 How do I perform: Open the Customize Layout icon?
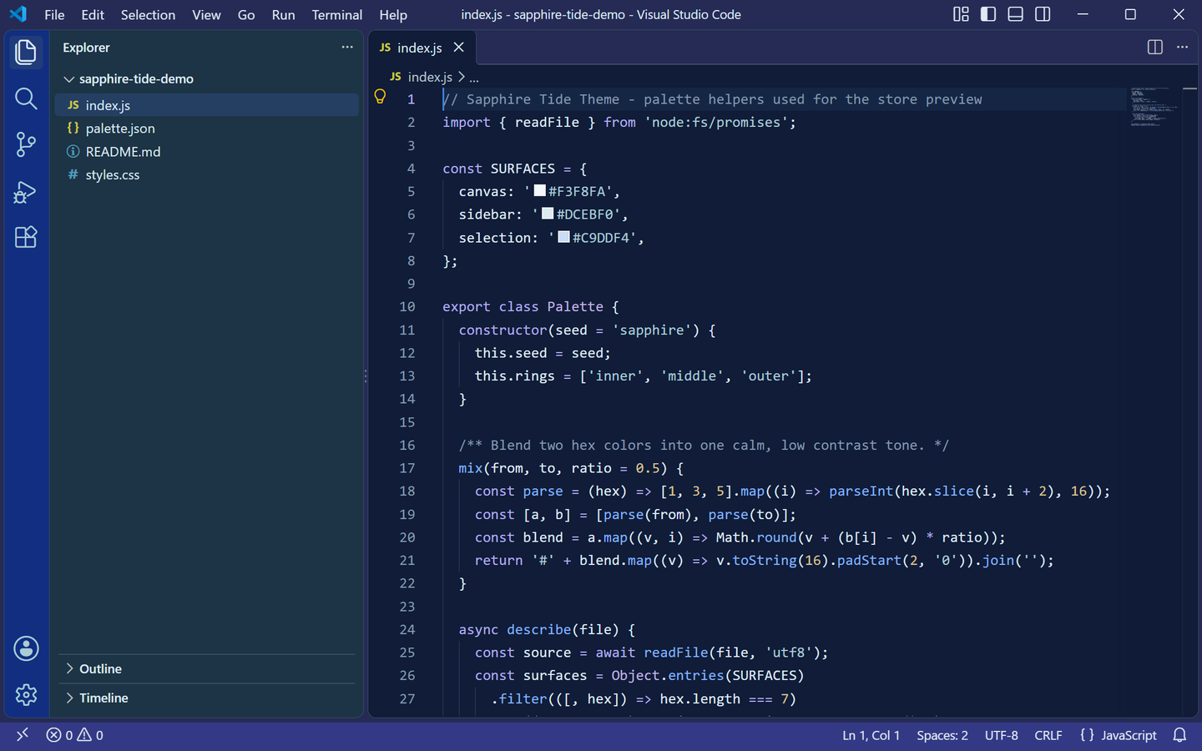tap(961, 14)
